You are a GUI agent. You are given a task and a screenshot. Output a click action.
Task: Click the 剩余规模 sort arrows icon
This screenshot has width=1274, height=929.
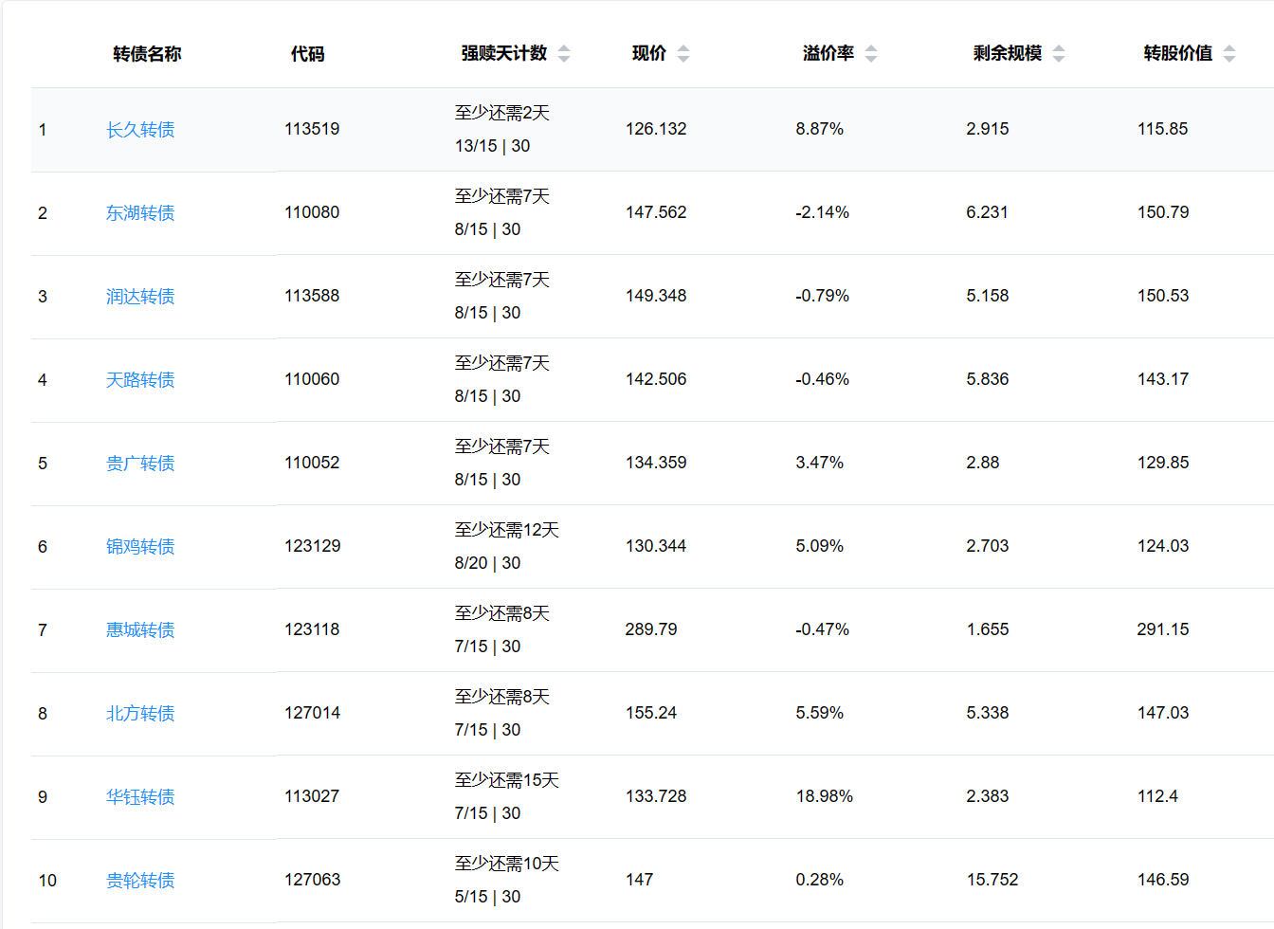point(1059,54)
